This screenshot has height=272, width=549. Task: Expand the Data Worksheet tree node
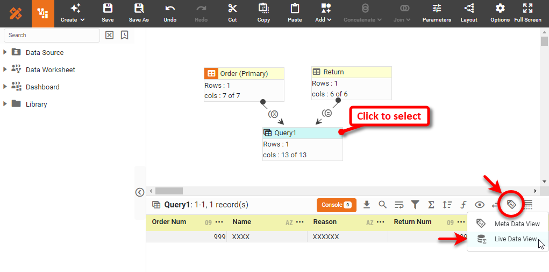pos(5,69)
